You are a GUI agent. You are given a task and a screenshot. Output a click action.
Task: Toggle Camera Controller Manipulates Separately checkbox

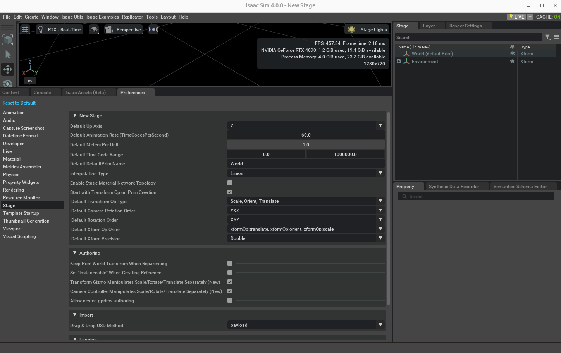pyautogui.click(x=230, y=291)
